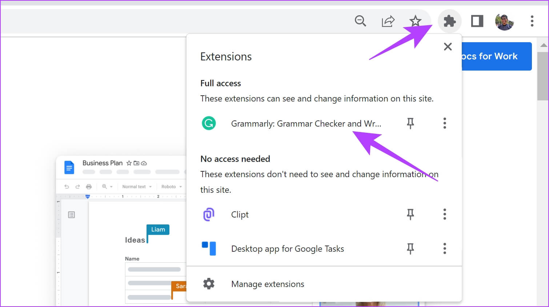Click the cloud saved status icon

[144, 163]
